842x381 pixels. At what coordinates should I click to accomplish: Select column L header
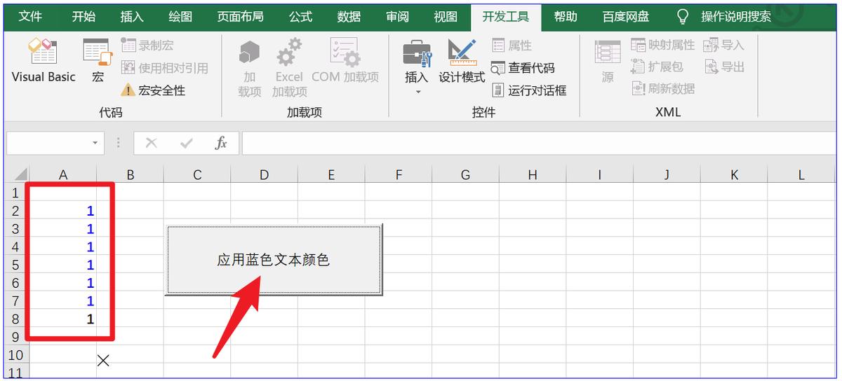(x=801, y=175)
